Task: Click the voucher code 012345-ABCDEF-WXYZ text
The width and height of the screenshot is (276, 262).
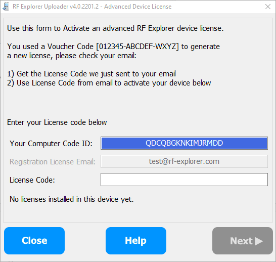Action: click(137, 47)
